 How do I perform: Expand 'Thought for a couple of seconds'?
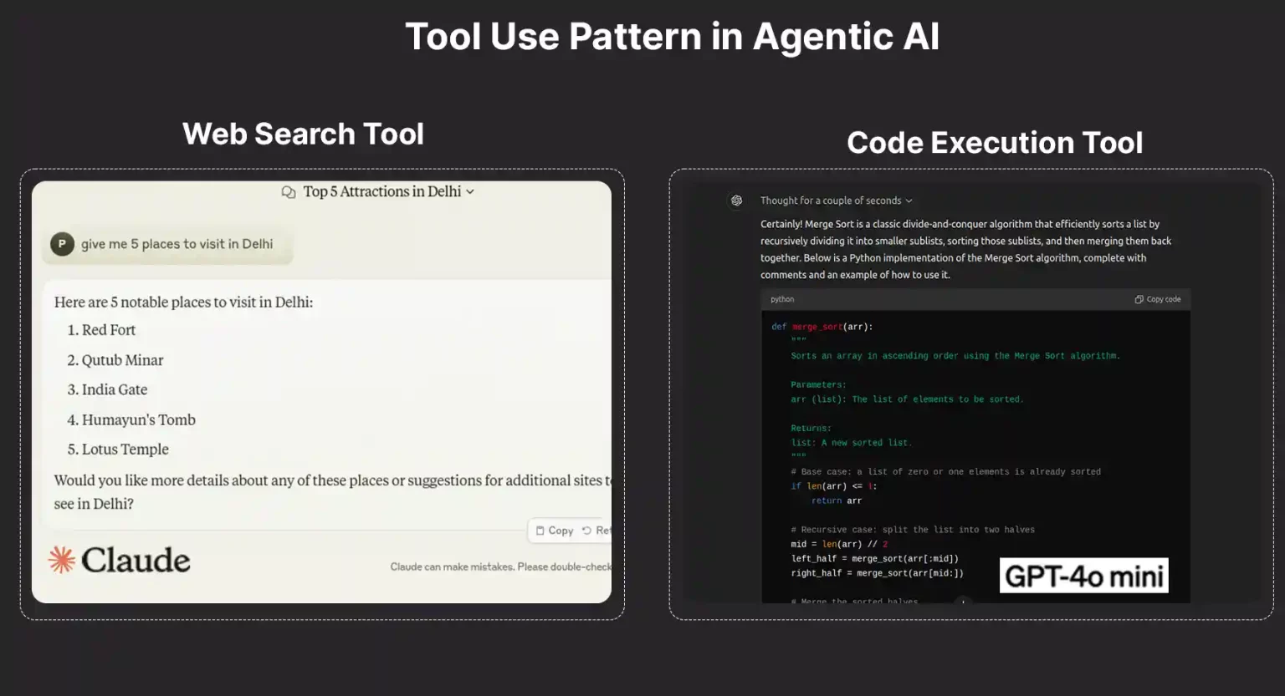click(836, 201)
